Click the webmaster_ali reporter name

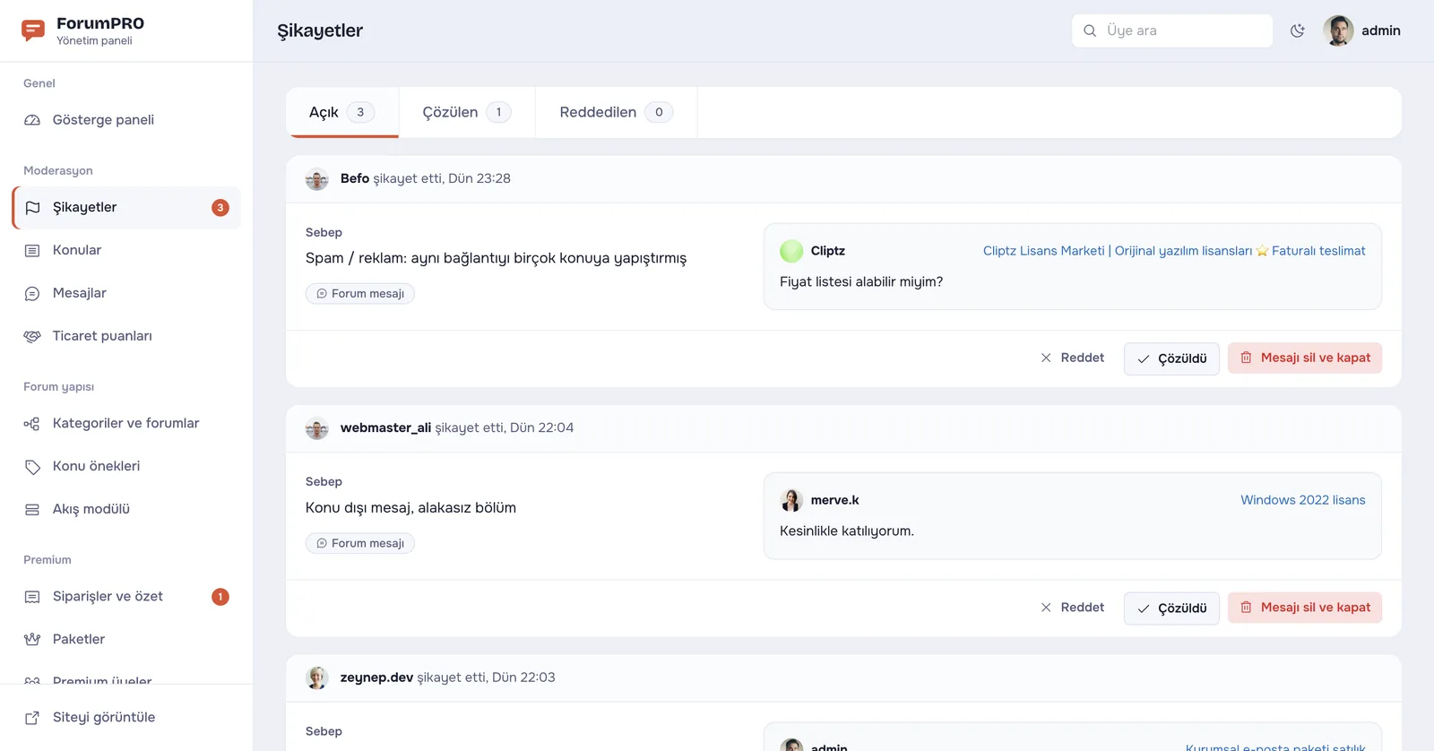(385, 428)
